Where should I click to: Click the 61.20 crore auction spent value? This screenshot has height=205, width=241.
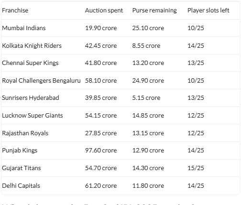[101, 186]
